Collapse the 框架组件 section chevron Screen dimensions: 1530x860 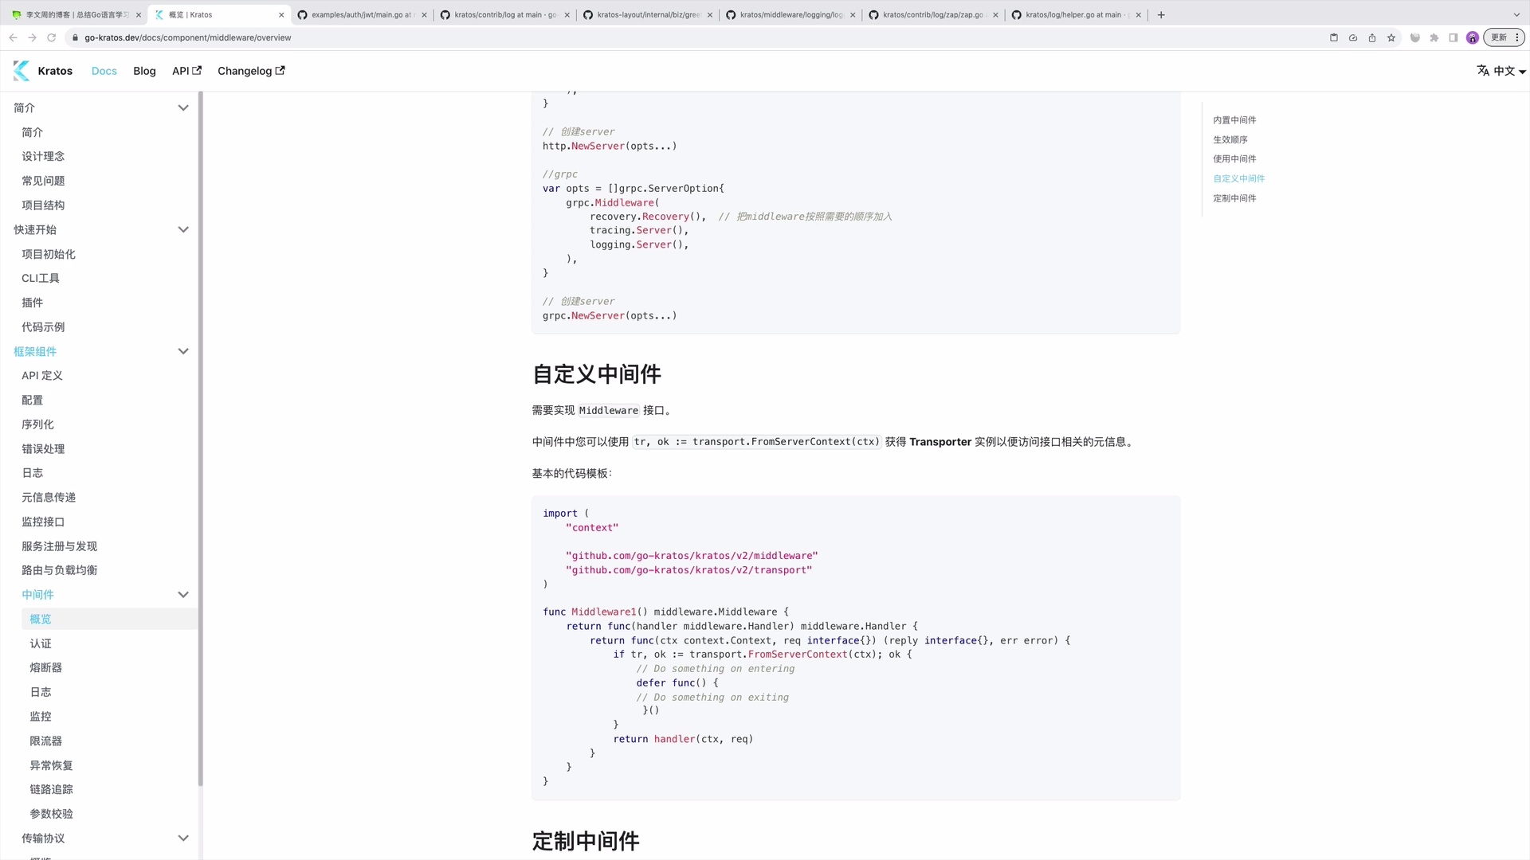[x=182, y=351]
